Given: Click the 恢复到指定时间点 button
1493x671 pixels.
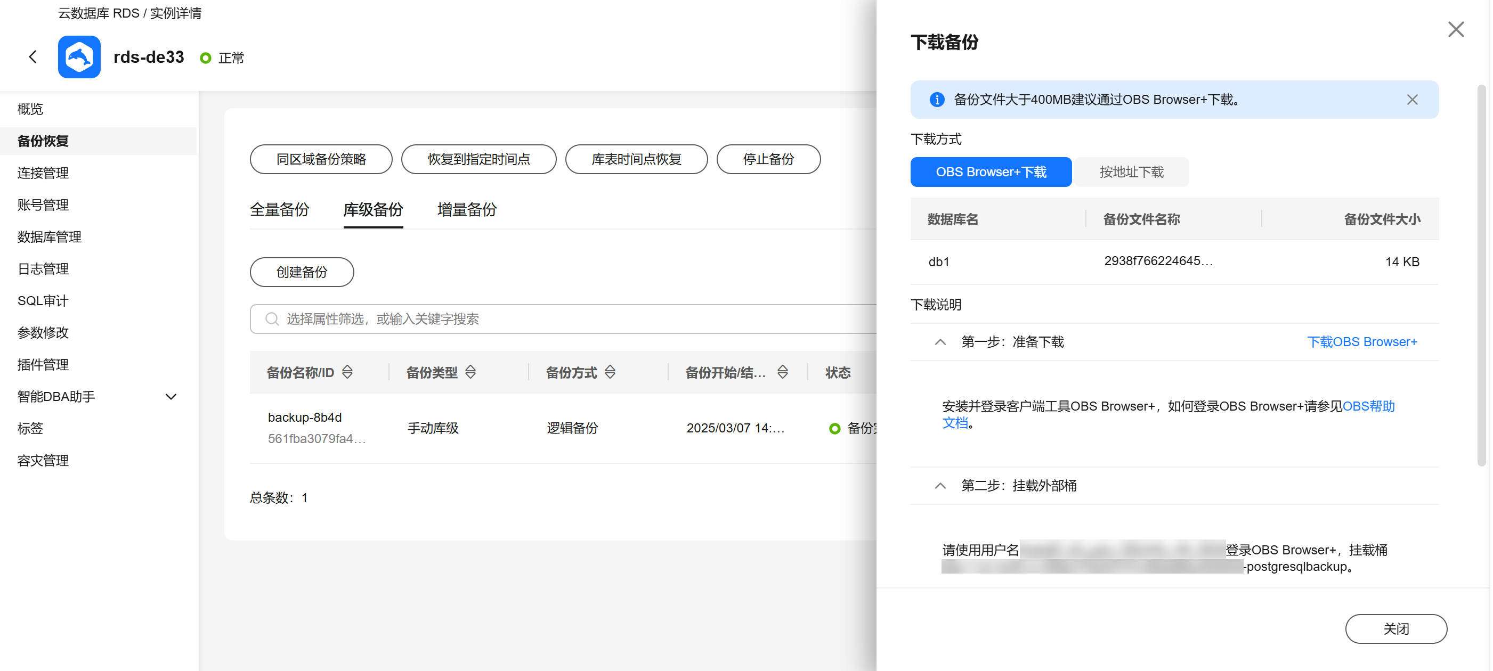Looking at the screenshot, I should (x=478, y=159).
